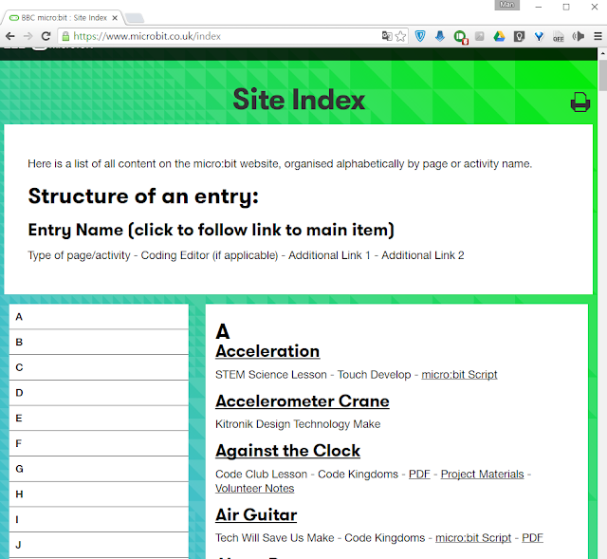Click the browser Back arrow
The height and width of the screenshot is (559, 607).
[x=10, y=36]
